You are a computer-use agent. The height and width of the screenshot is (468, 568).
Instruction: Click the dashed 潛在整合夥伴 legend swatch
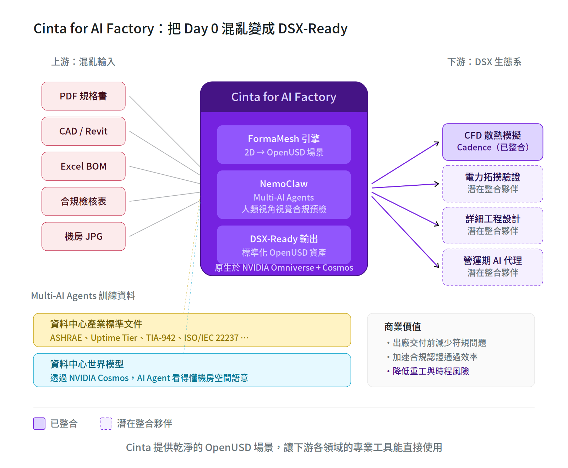click(106, 424)
